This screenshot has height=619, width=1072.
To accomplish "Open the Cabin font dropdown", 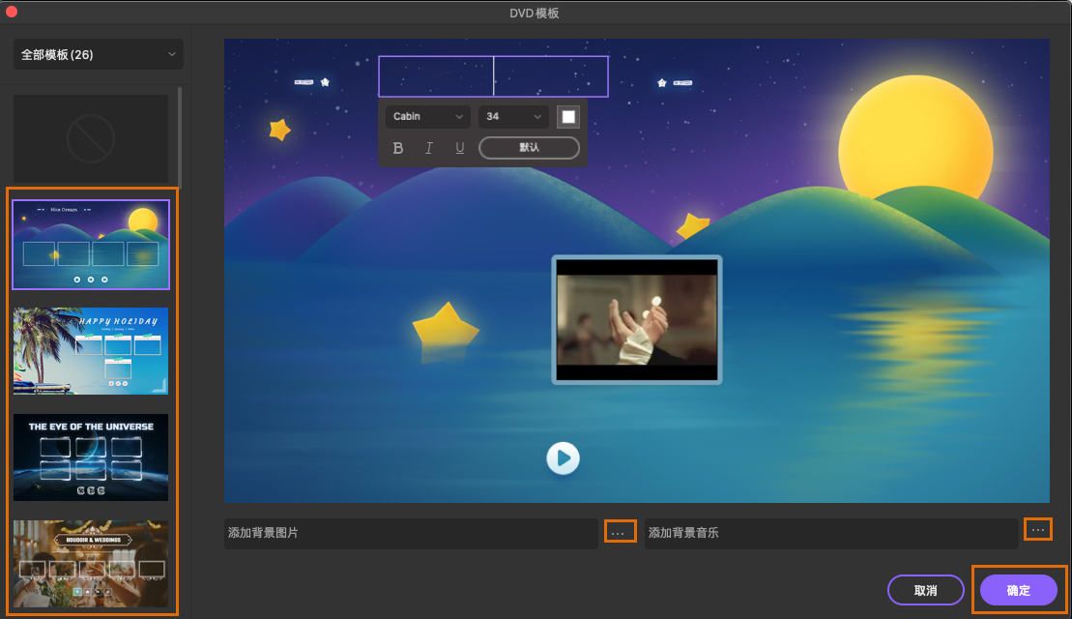I will point(427,116).
